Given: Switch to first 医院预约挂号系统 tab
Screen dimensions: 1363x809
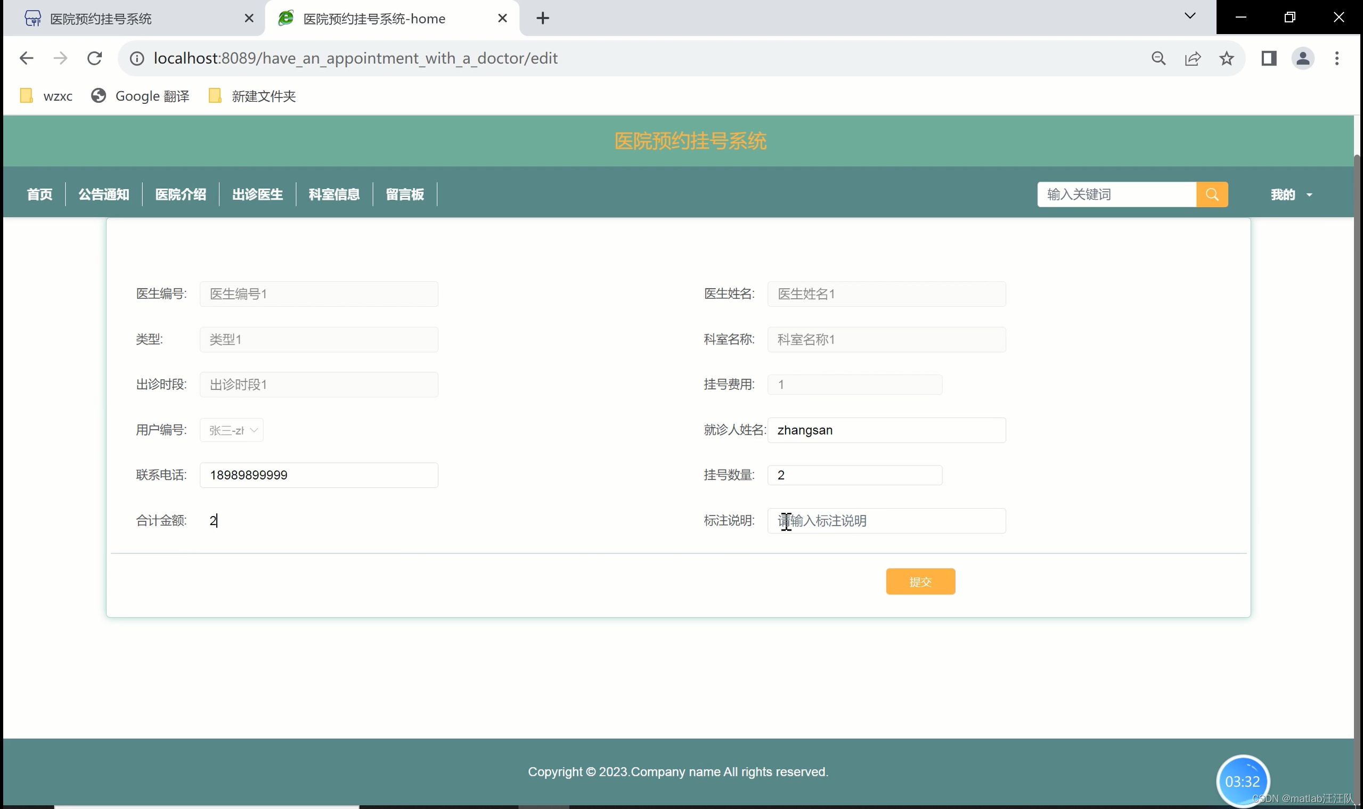Looking at the screenshot, I should pyautogui.click(x=101, y=19).
